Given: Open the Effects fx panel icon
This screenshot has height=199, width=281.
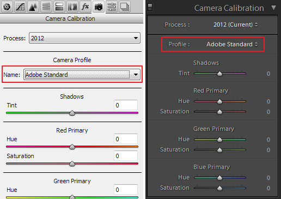Looking at the screenshot, I should [x=85, y=7].
